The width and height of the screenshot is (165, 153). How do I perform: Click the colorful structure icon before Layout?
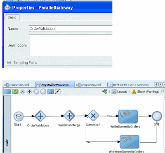(x=105, y=91)
